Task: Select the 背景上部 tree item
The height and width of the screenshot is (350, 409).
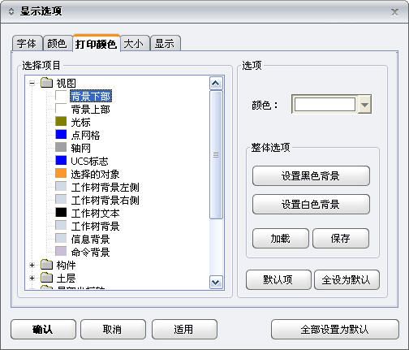Action: click(x=90, y=109)
